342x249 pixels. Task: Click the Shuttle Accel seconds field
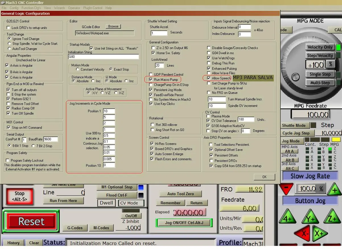(x=159, y=33)
